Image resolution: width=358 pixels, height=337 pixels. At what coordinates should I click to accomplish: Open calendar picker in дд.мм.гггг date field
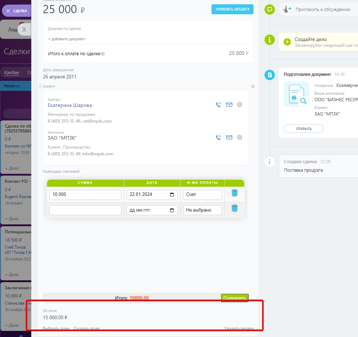pyautogui.click(x=172, y=210)
